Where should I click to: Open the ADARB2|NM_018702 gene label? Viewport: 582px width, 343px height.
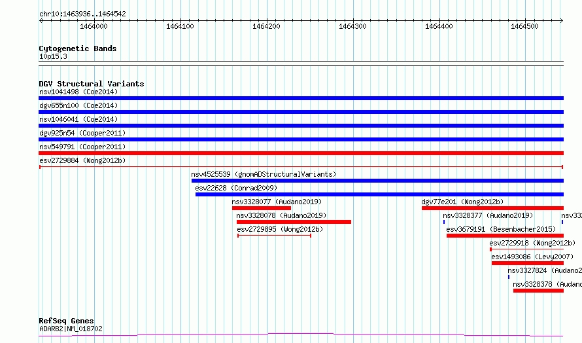coord(71,329)
